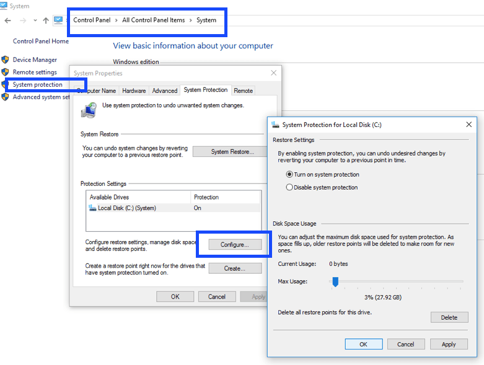Viewport: 484px width, 365px height.
Task: Switch to the Hardware tab
Action: tap(134, 90)
